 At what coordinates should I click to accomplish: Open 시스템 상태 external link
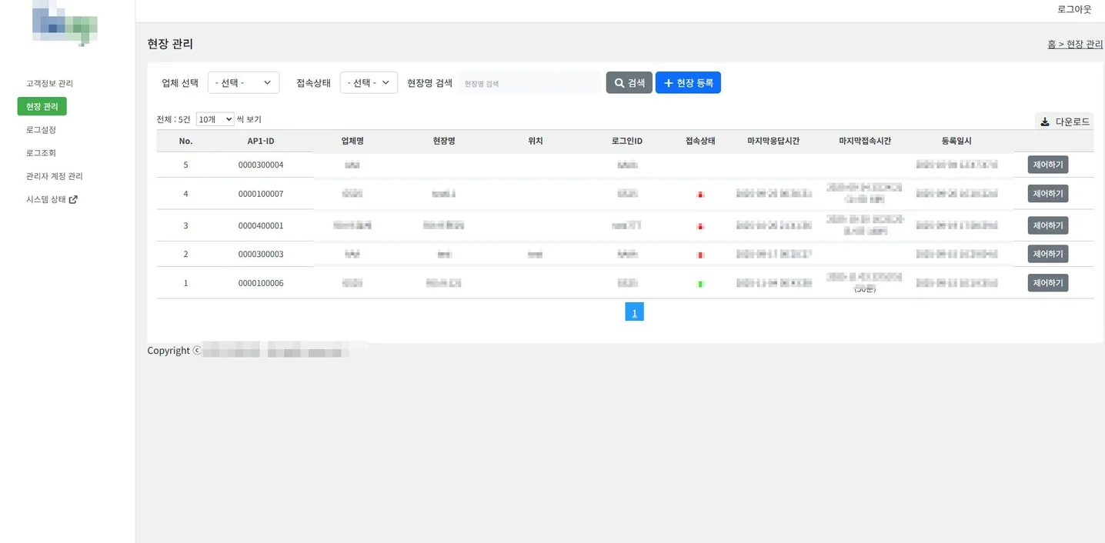pyautogui.click(x=52, y=199)
